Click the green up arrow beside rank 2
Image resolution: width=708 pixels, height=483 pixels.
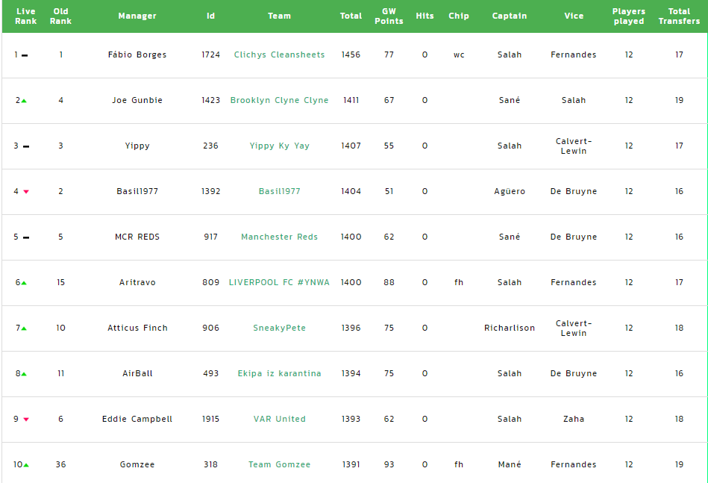pyautogui.click(x=24, y=101)
